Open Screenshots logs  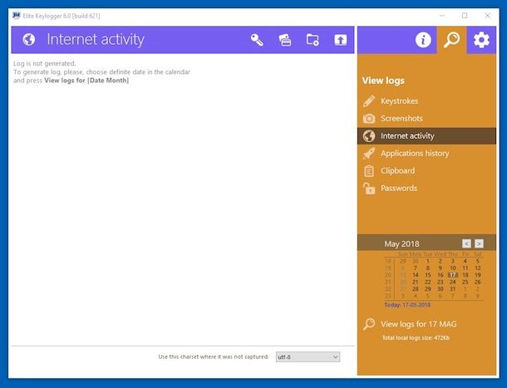pyautogui.click(x=426, y=119)
